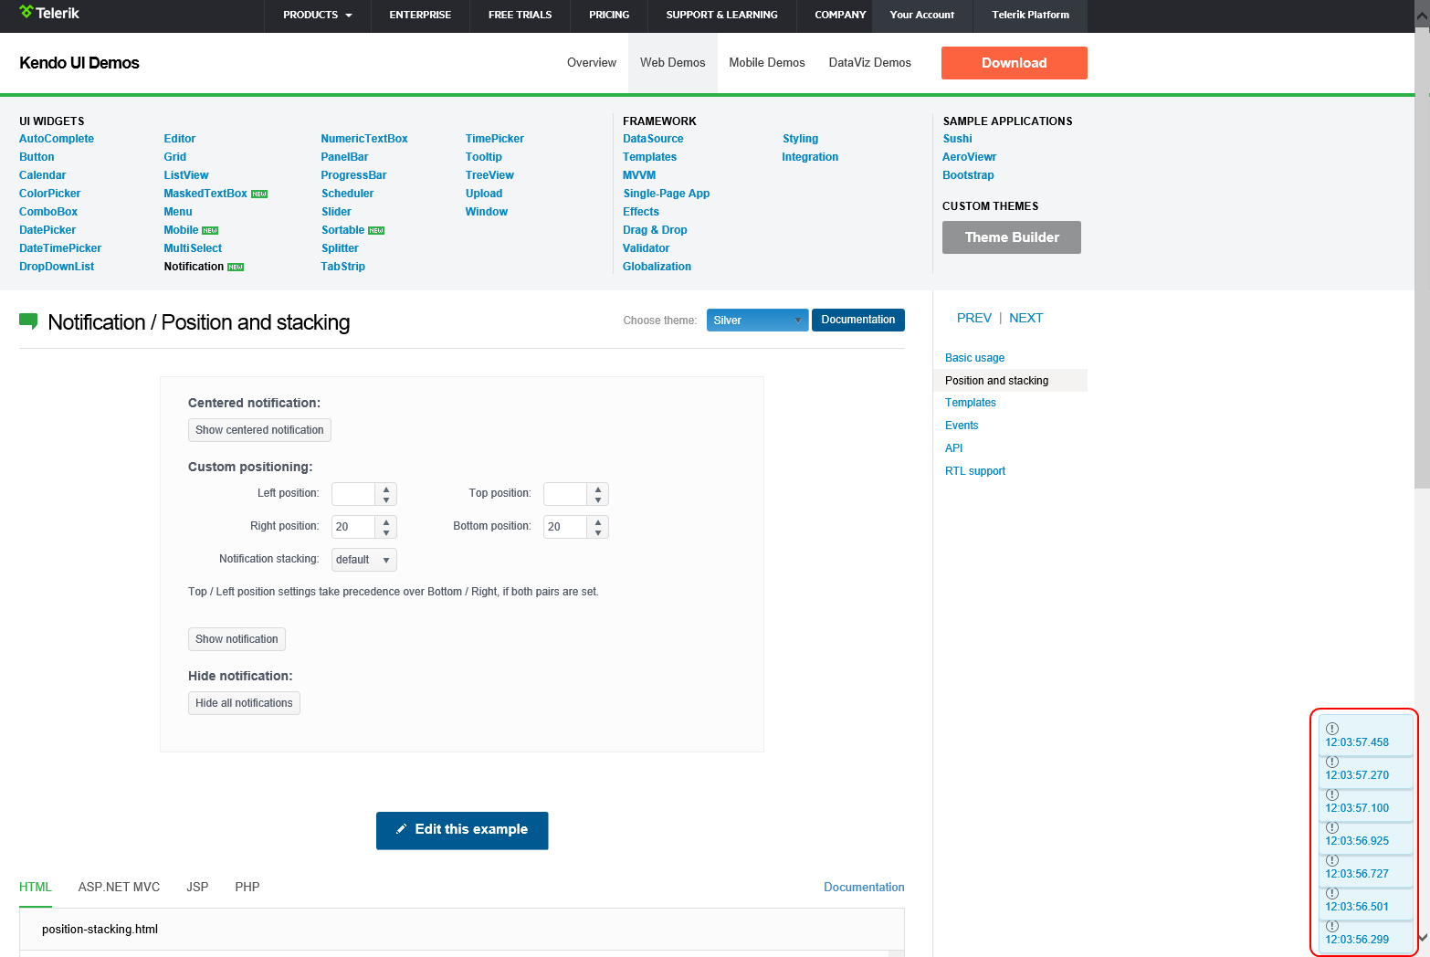The height and width of the screenshot is (957, 1430).
Task: Click Show centered notification
Action: (x=259, y=430)
